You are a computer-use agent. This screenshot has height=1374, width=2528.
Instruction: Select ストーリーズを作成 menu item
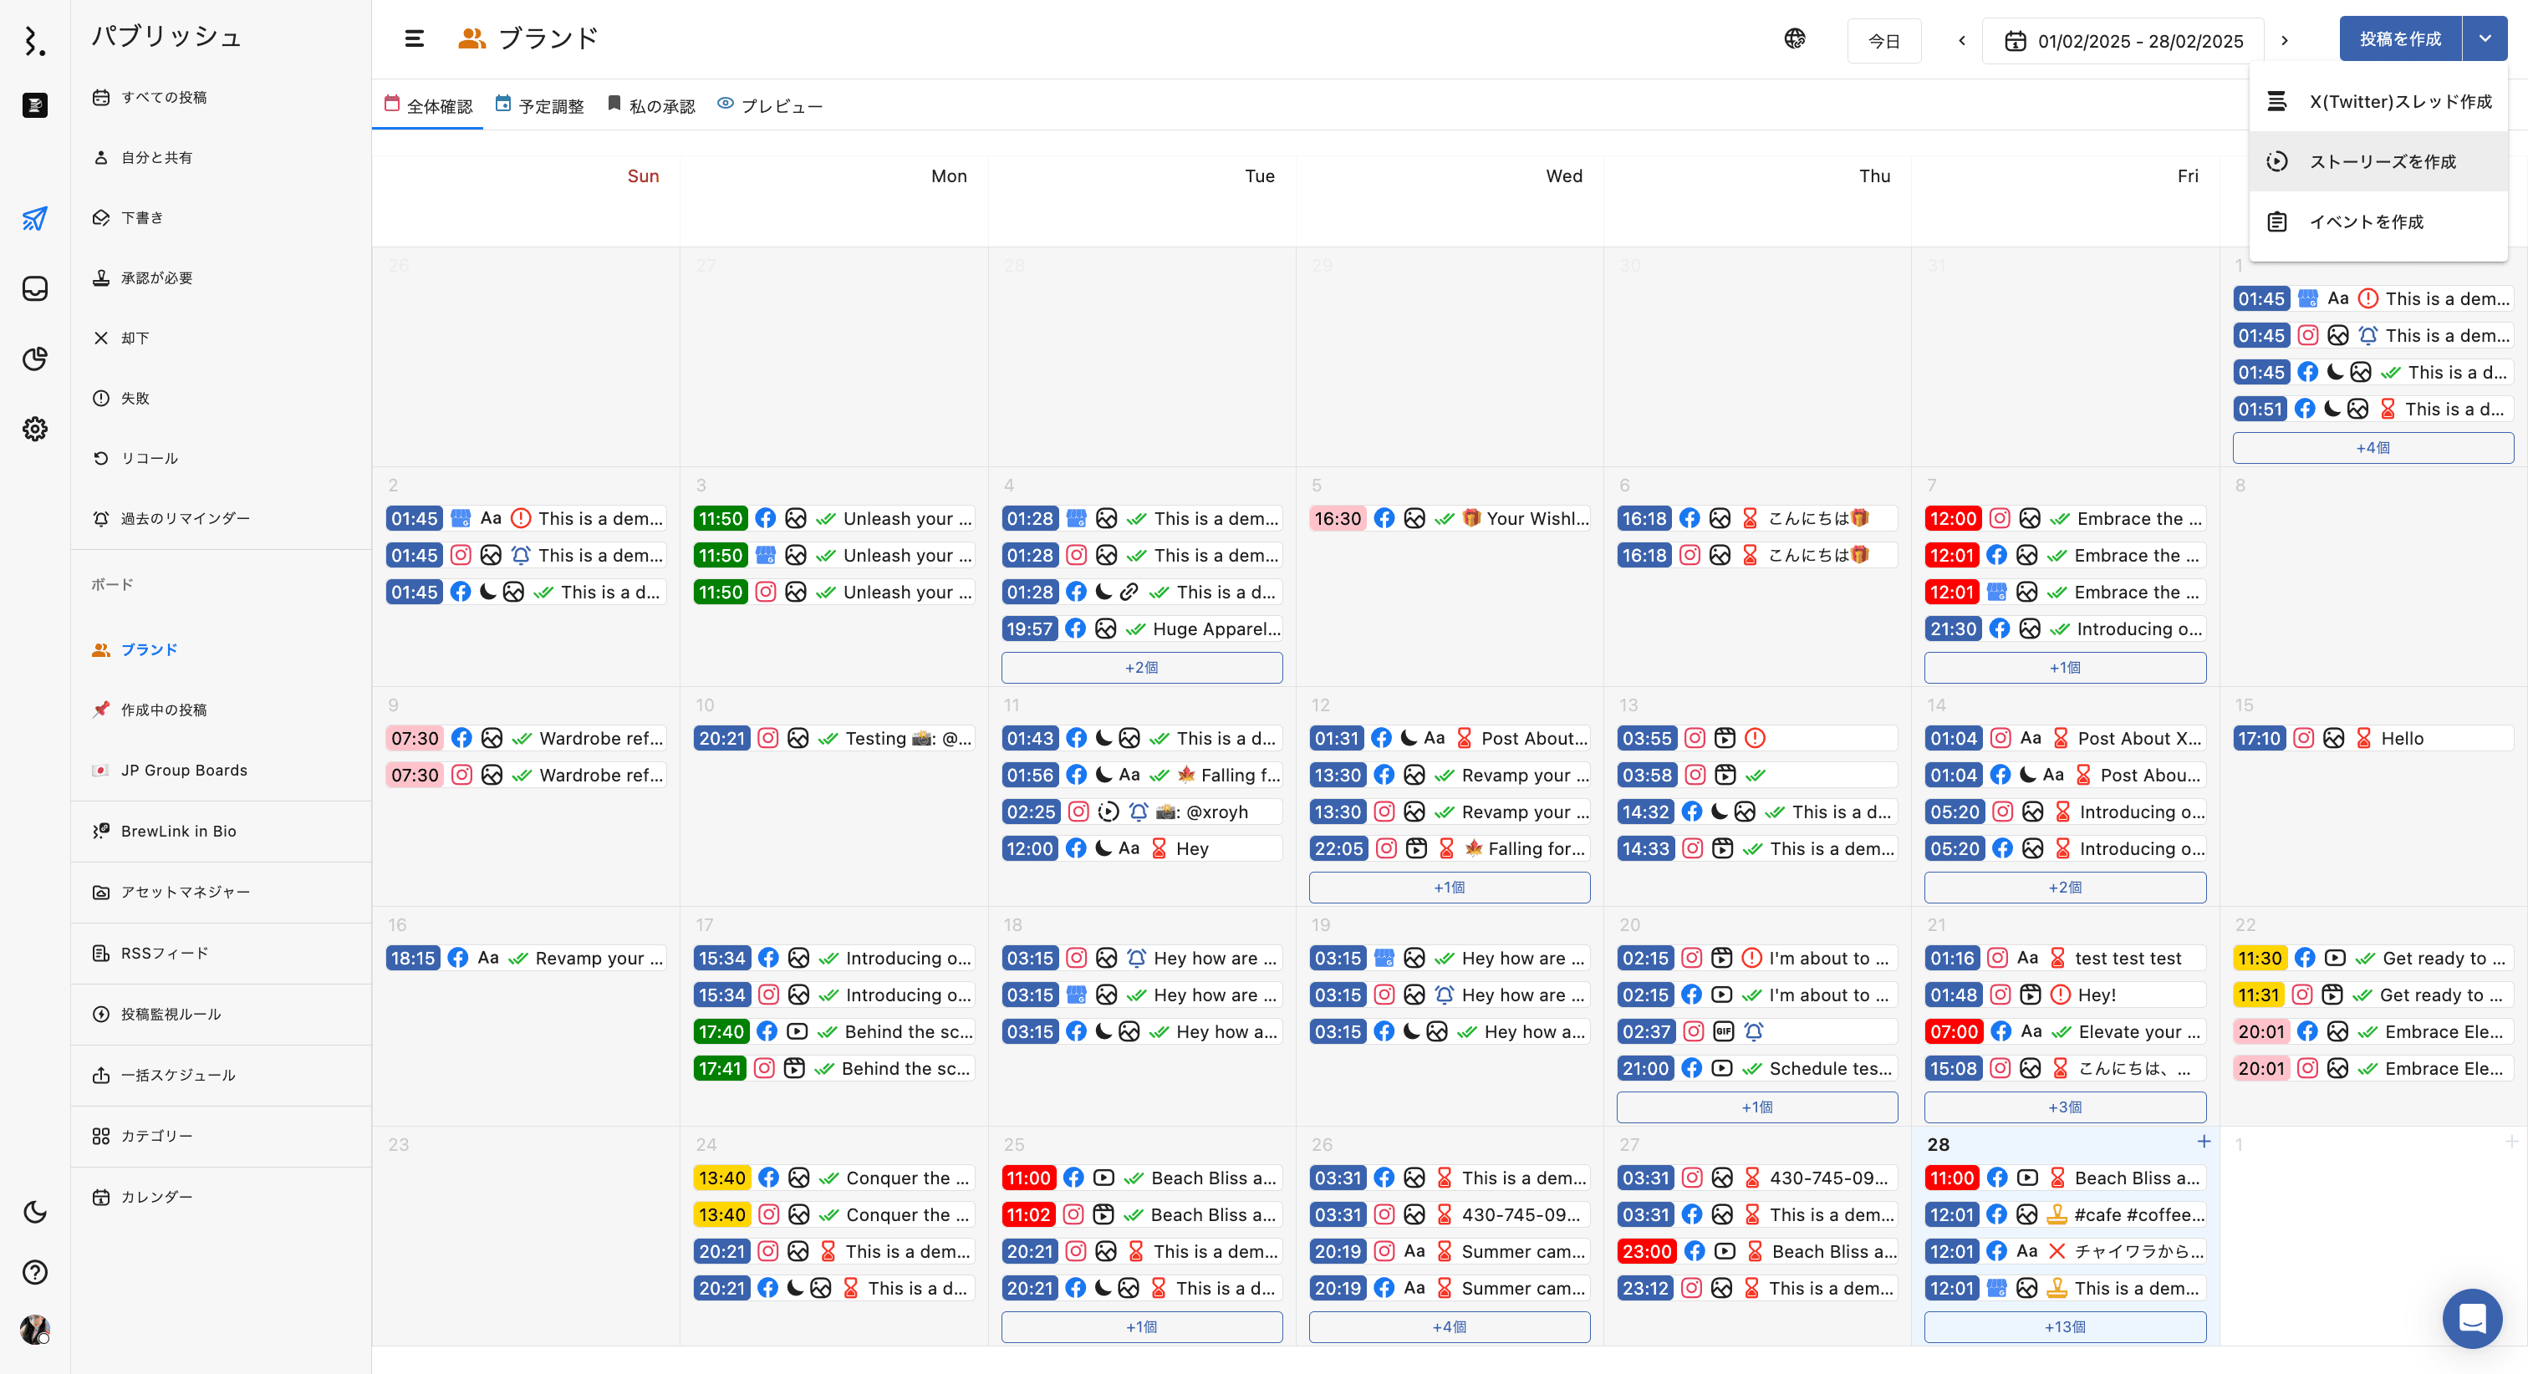pos(2382,162)
